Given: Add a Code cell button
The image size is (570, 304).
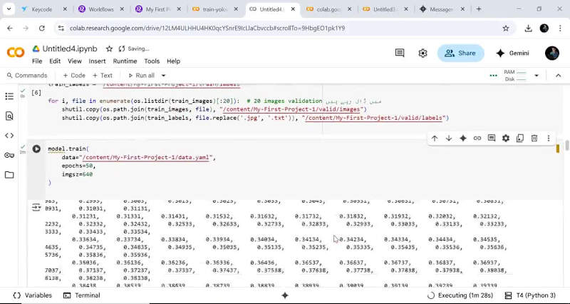Looking at the screenshot, I should tap(74, 76).
